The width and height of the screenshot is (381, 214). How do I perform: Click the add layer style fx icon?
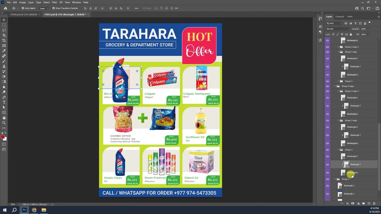pyautogui.click(x=347, y=204)
